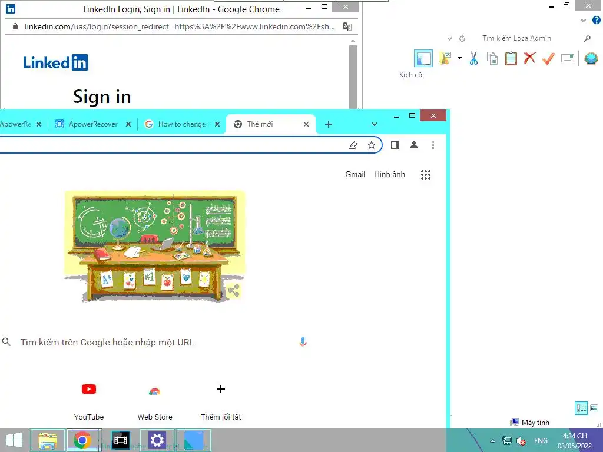Switch to details view in explorer

pos(581,408)
